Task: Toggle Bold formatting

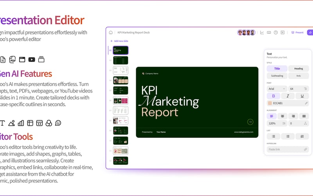Action: (273, 96)
